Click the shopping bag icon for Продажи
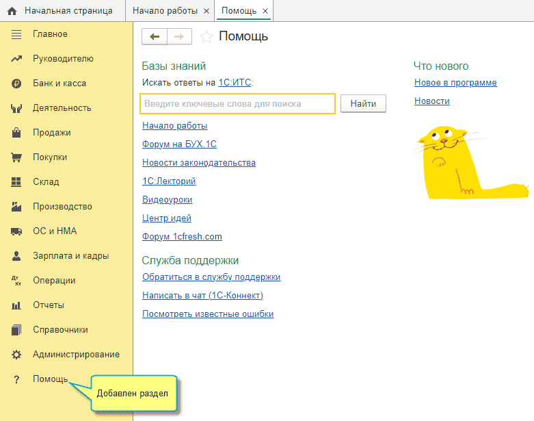 [x=16, y=133]
